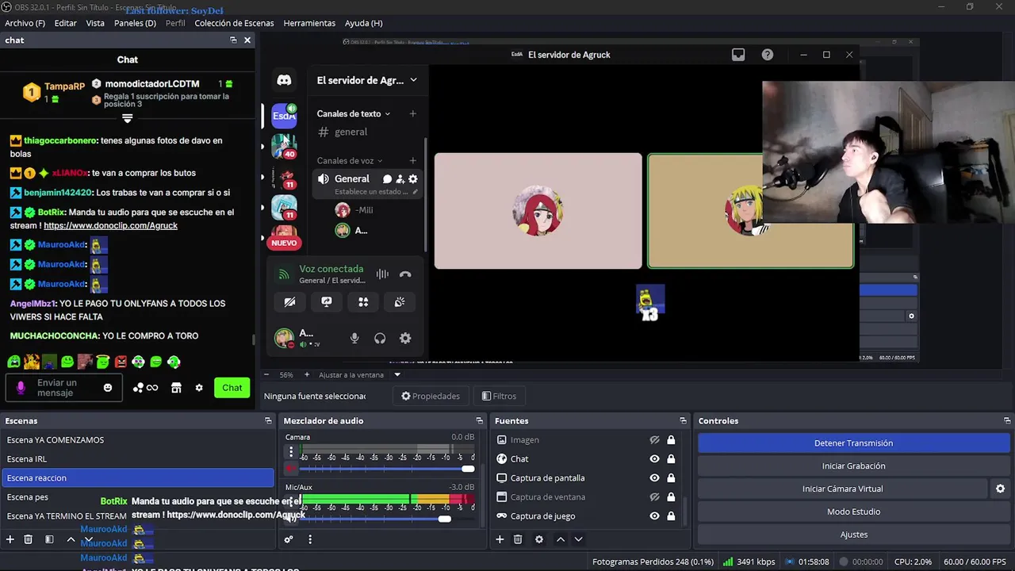Unmute the Camara audio source

click(x=291, y=469)
